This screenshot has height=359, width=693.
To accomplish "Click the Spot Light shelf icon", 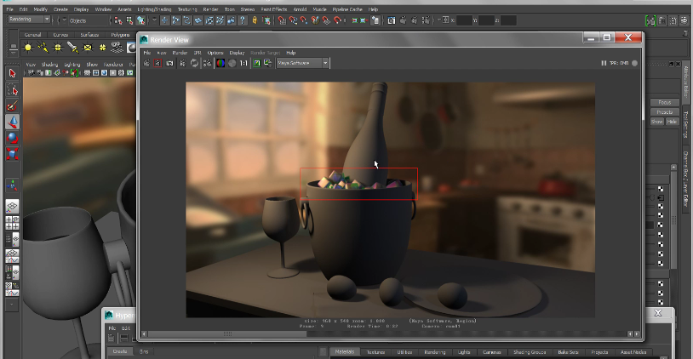I will click(72, 48).
